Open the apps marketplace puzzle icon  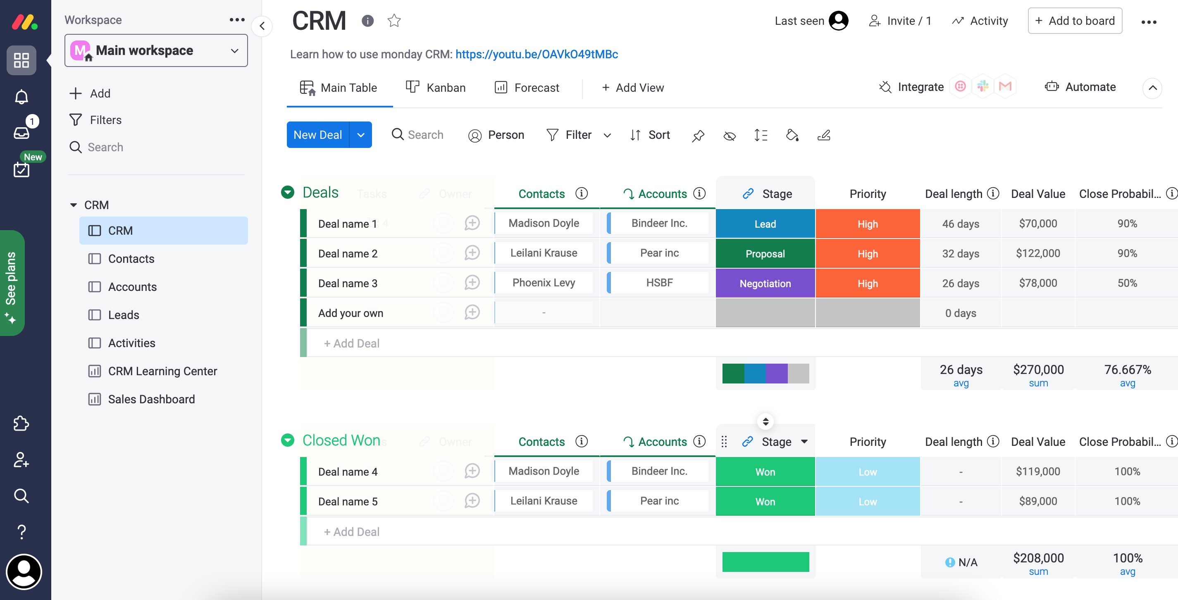pyautogui.click(x=21, y=423)
